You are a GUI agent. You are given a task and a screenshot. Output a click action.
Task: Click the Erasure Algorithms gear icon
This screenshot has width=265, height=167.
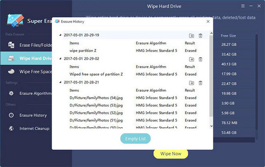pyautogui.click(x=11, y=93)
